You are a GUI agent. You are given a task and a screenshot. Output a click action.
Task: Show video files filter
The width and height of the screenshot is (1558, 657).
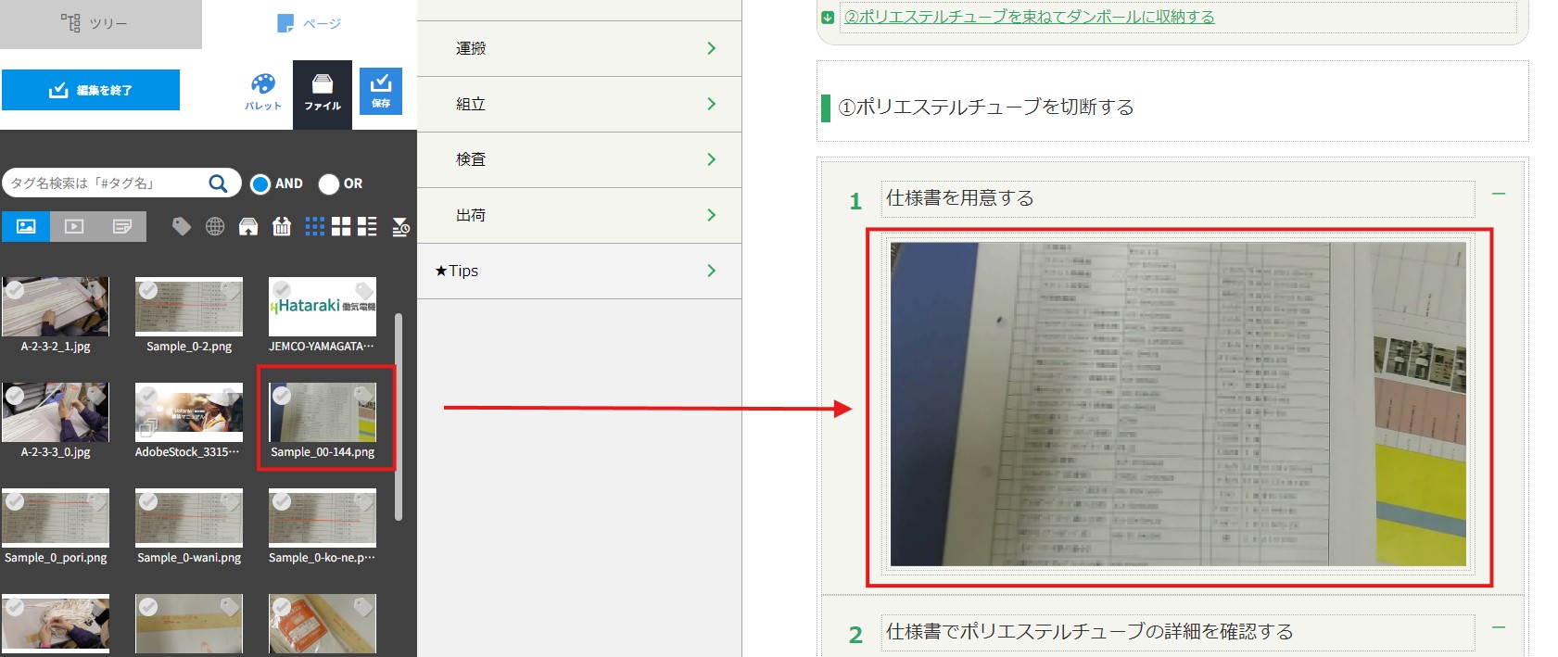(x=74, y=226)
